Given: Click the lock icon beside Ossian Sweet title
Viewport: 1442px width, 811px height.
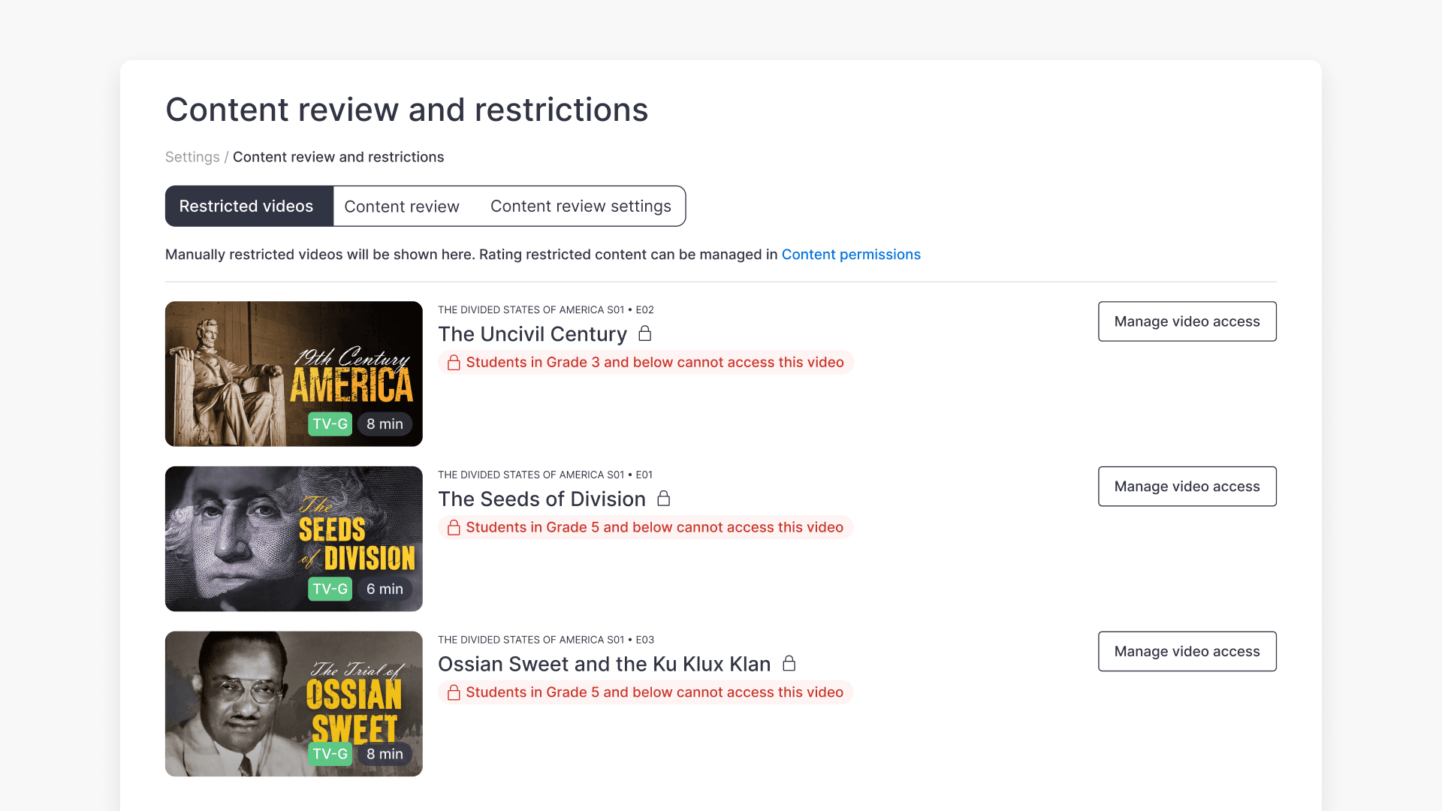Looking at the screenshot, I should pos(789,663).
